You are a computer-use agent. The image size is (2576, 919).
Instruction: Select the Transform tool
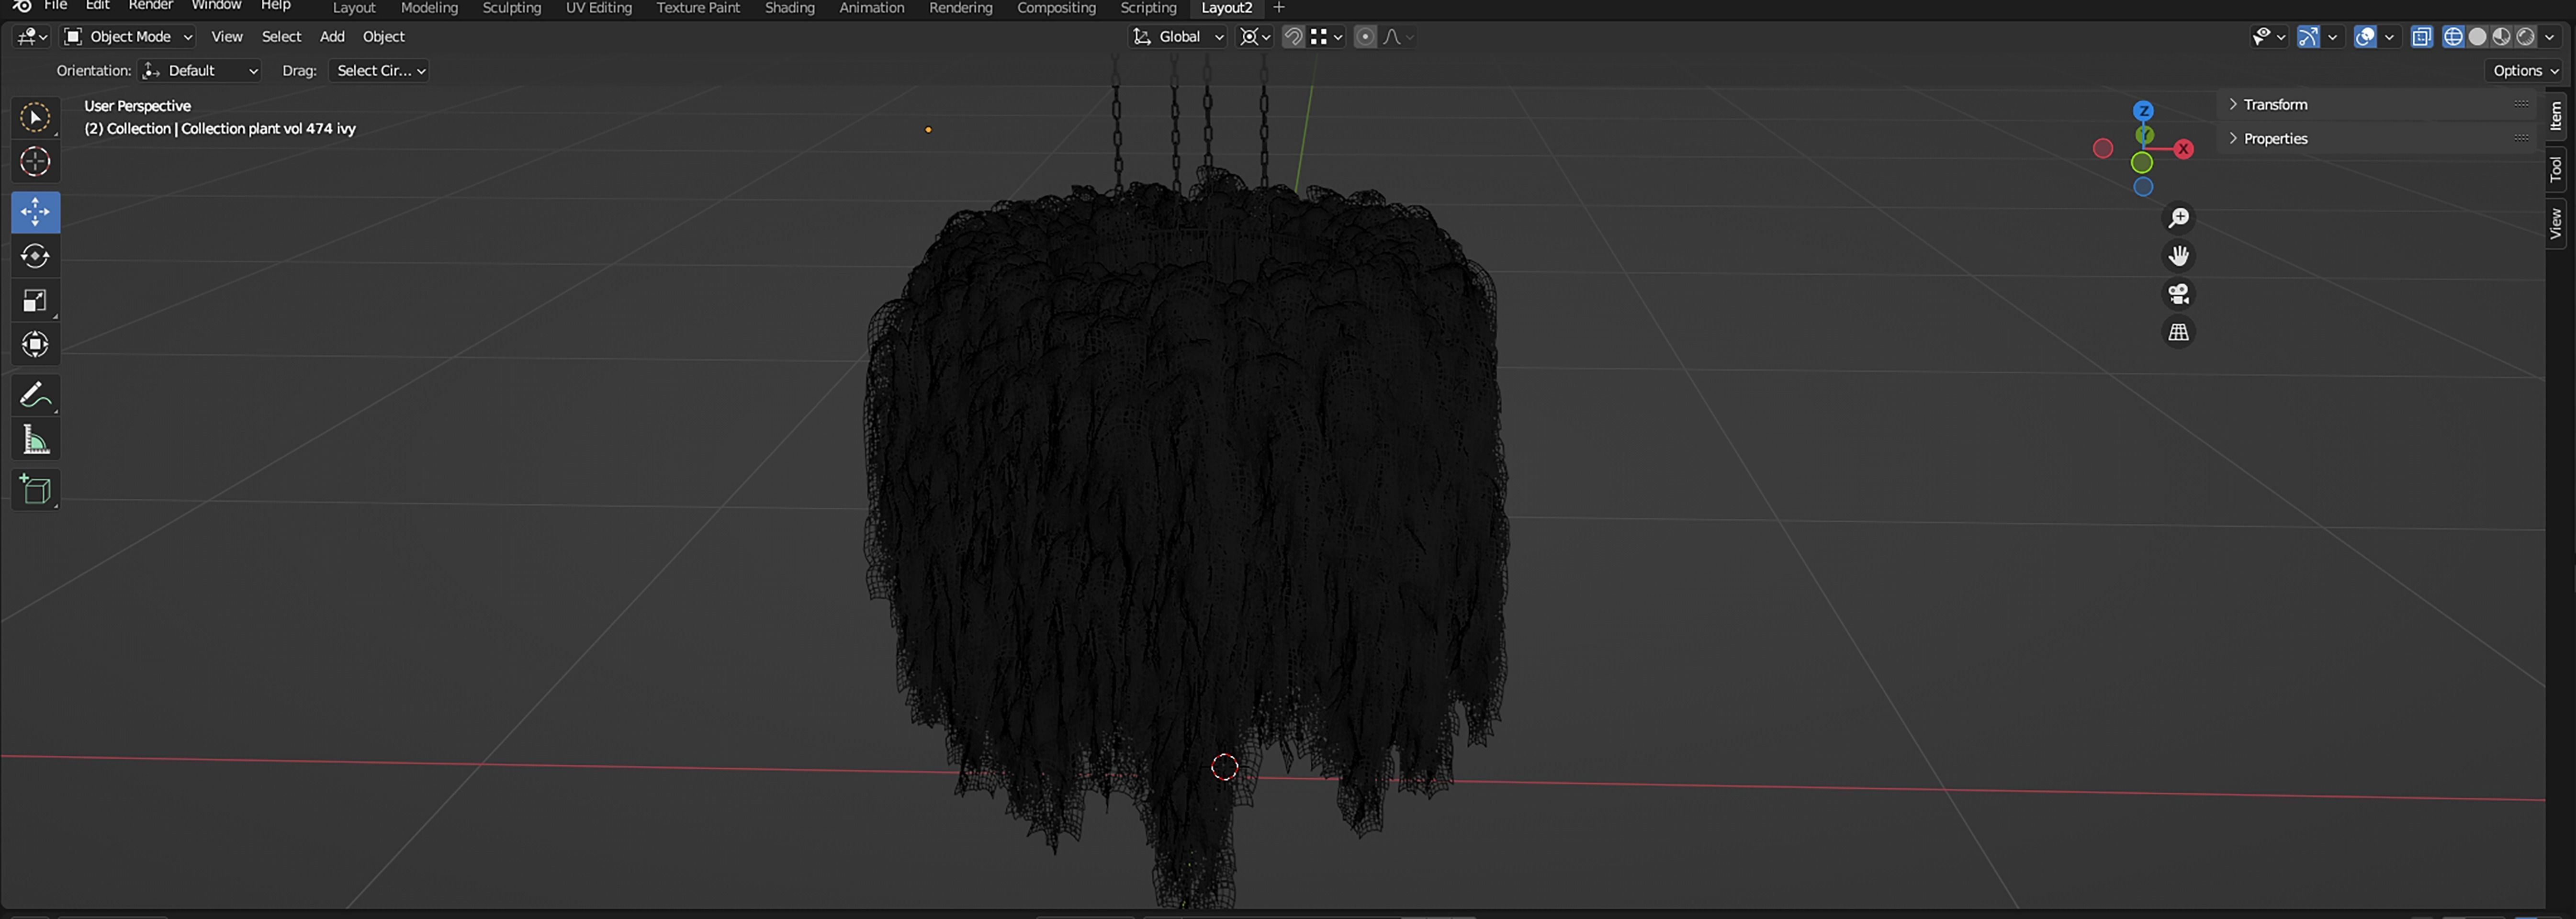click(35, 345)
